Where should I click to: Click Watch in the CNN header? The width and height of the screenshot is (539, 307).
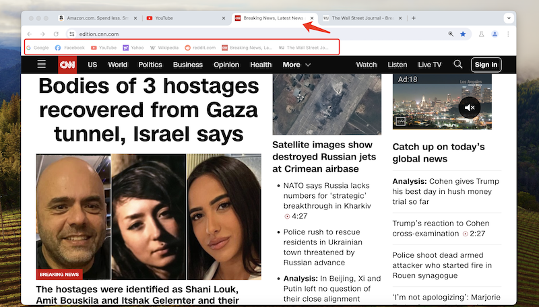pyautogui.click(x=367, y=65)
